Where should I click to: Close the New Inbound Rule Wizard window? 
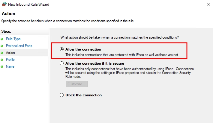(208, 4)
